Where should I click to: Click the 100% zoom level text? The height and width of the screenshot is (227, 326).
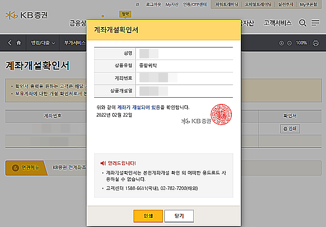click(x=301, y=43)
